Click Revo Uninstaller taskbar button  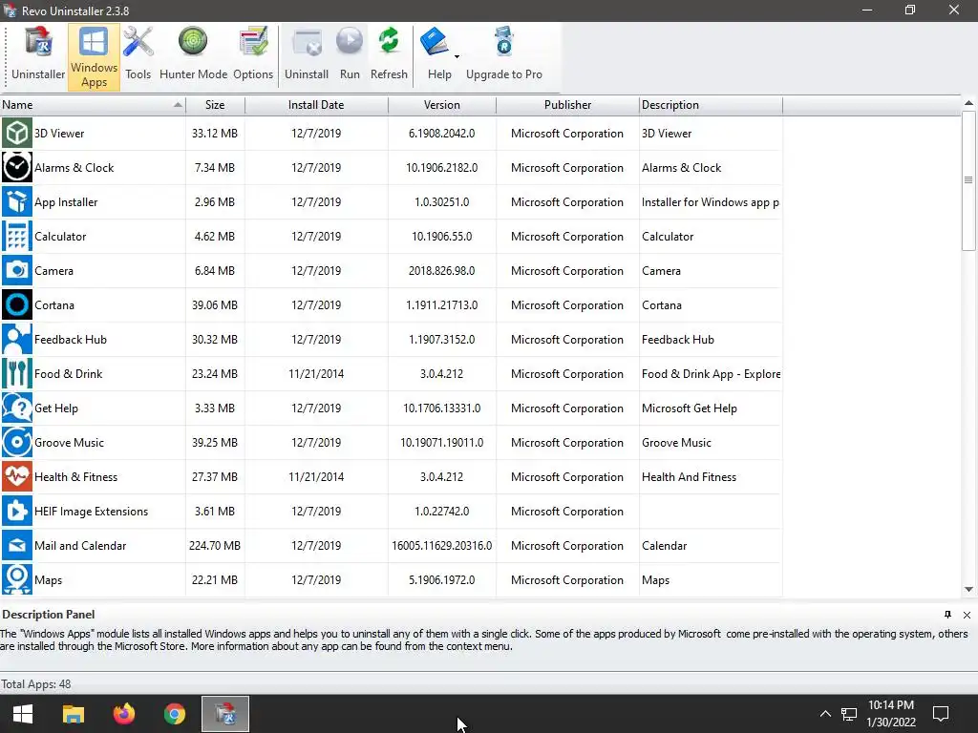tap(225, 714)
